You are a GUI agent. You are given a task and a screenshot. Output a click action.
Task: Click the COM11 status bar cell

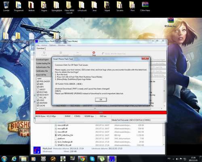(x=77, y=116)
